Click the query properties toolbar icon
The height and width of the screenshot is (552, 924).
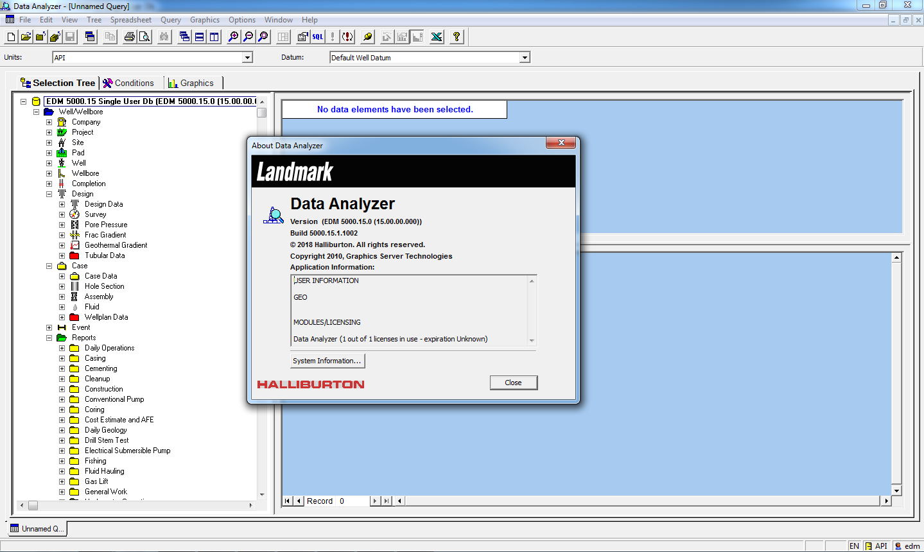(303, 37)
